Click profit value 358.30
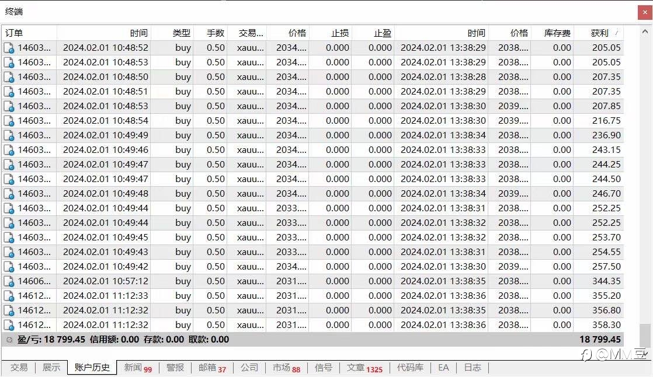 coord(606,324)
